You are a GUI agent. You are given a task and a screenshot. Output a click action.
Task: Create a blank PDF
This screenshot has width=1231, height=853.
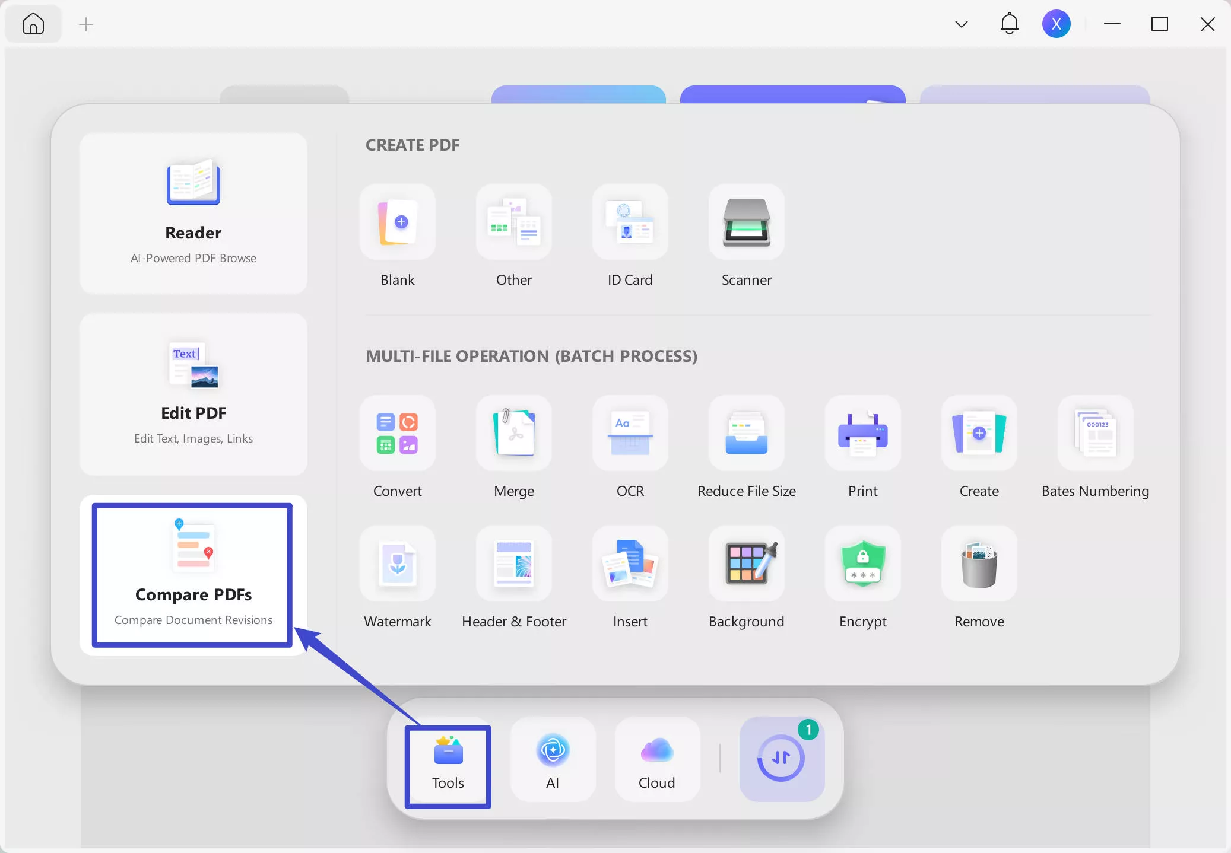[397, 222]
